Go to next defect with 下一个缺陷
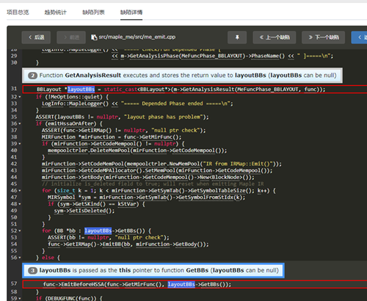The image size is (367, 301). (324, 37)
